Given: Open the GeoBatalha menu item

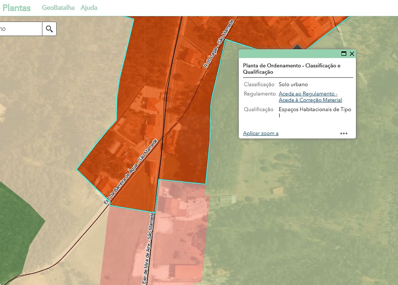Looking at the screenshot, I should click(58, 7).
